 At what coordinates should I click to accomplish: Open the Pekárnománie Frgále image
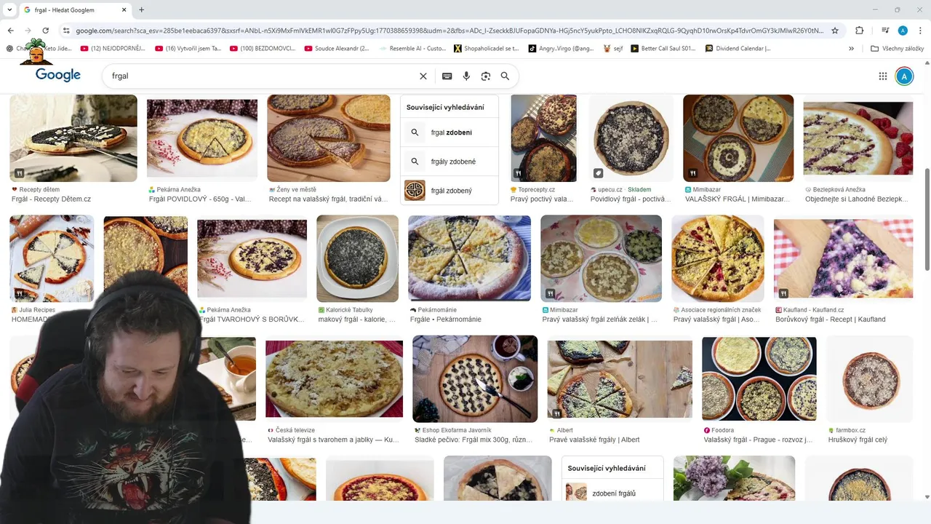pyautogui.click(x=469, y=258)
